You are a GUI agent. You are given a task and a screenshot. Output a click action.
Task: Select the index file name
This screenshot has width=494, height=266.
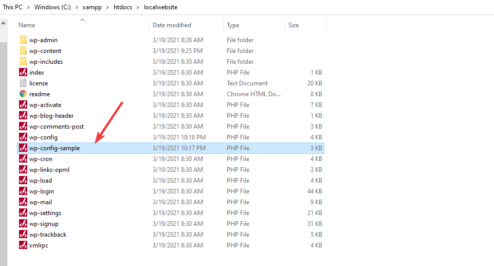coord(36,72)
